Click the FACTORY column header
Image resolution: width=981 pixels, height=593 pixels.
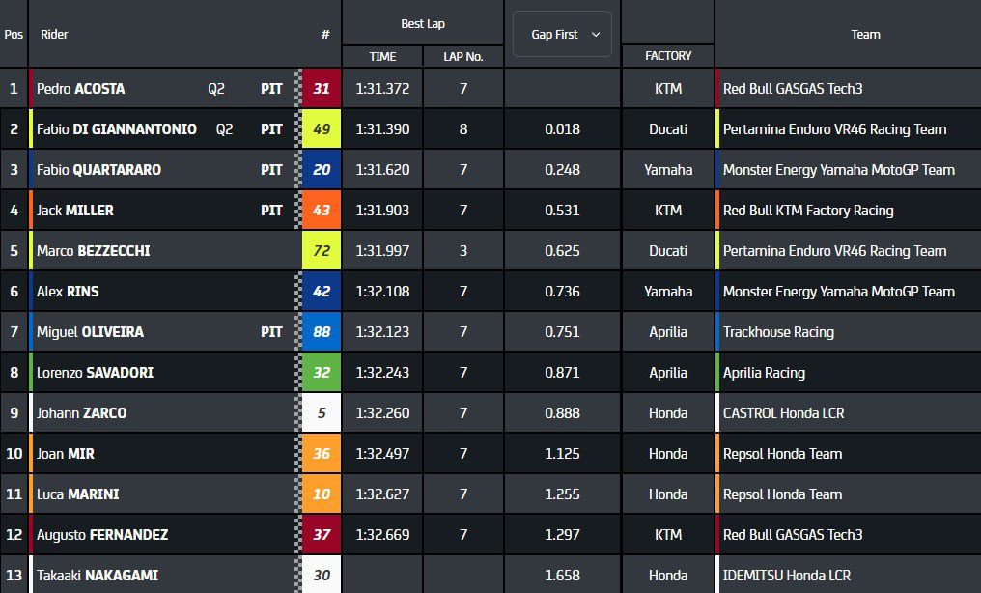(x=668, y=56)
